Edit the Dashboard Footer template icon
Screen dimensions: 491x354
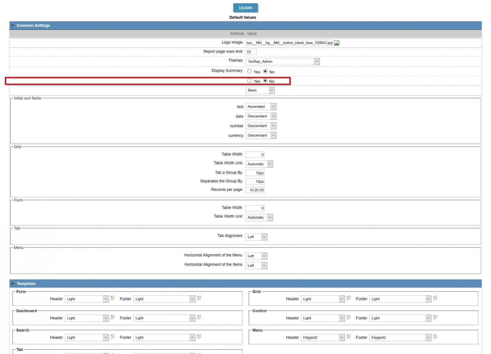[x=199, y=317]
